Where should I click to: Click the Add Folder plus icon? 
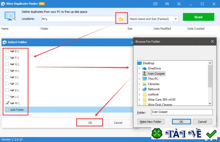coord(7,110)
